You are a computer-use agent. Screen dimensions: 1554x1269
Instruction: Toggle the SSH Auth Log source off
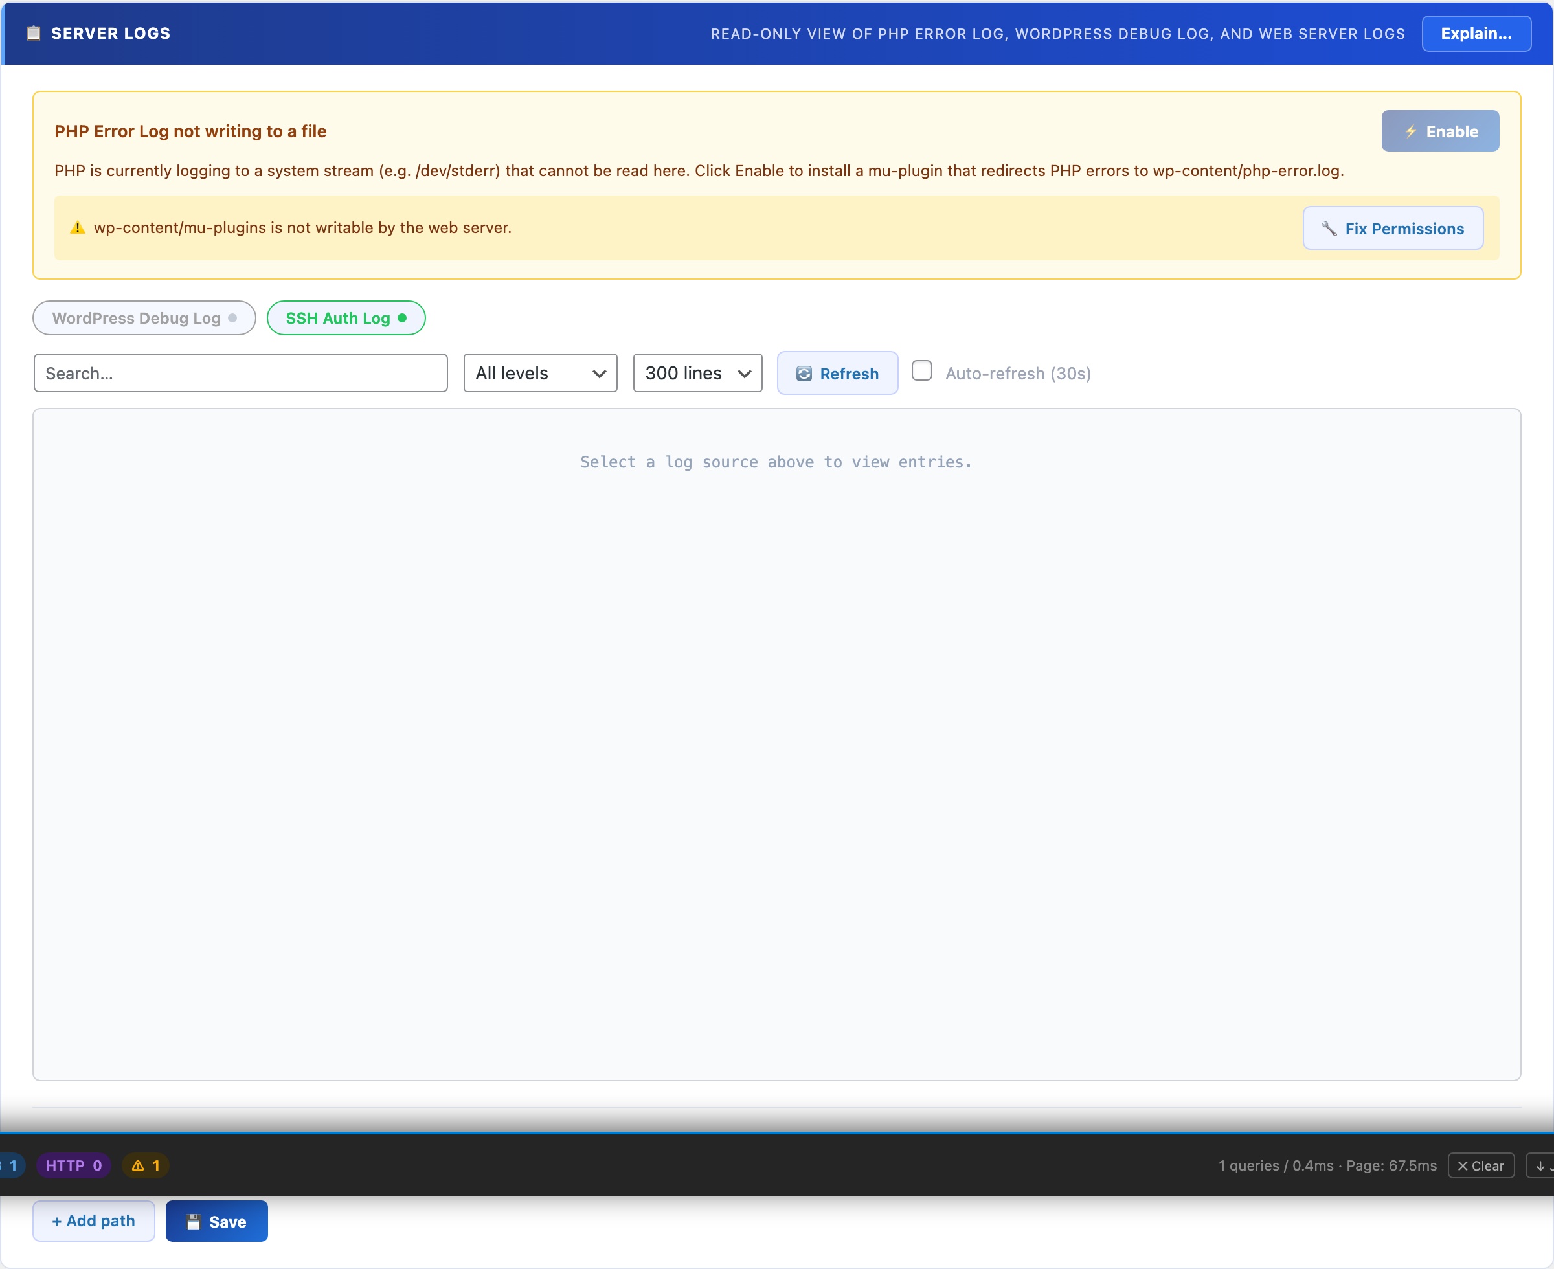pyautogui.click(x=346, y=318)
